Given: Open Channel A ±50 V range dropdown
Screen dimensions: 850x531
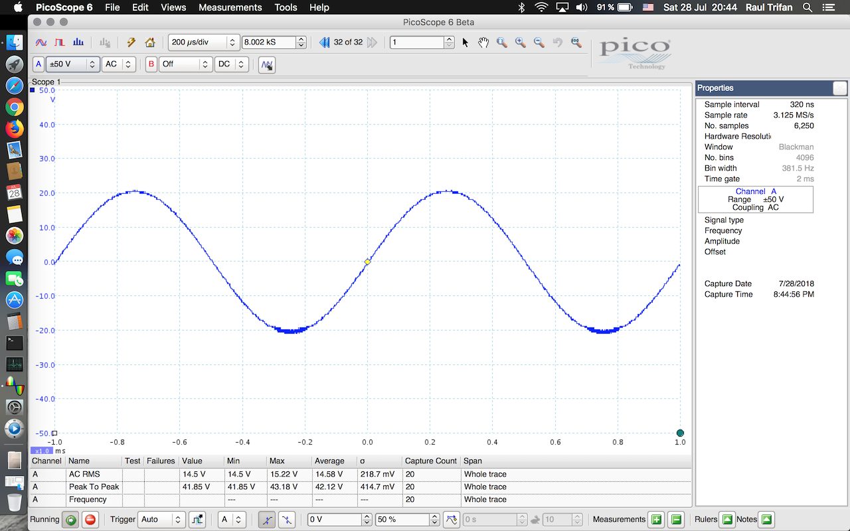Looking at the screenshot, I should 72,64.
